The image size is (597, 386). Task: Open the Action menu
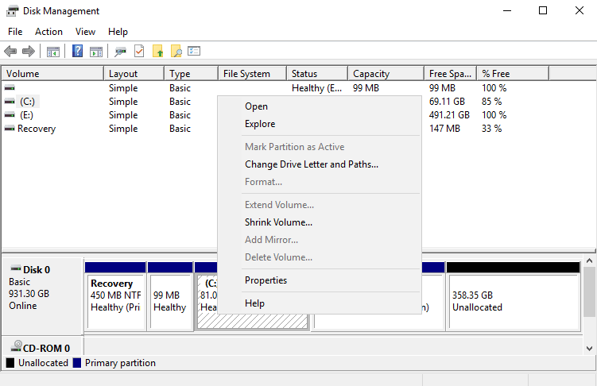click(x=48, y=32)
